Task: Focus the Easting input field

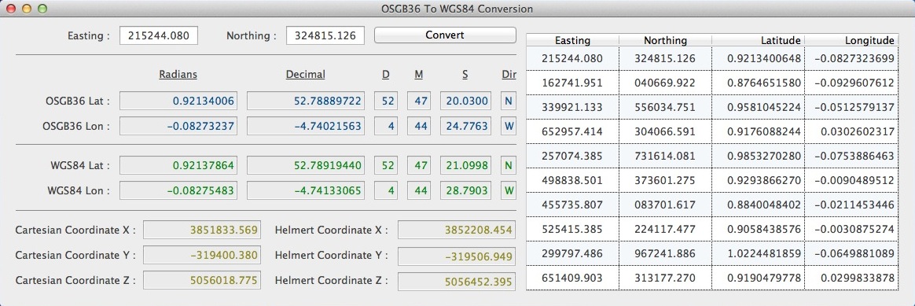Action: (x=159, y=35)
